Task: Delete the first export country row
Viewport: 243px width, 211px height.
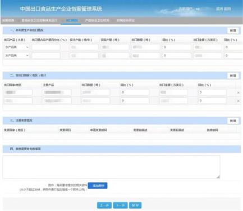Action: [x=238, y=92]
